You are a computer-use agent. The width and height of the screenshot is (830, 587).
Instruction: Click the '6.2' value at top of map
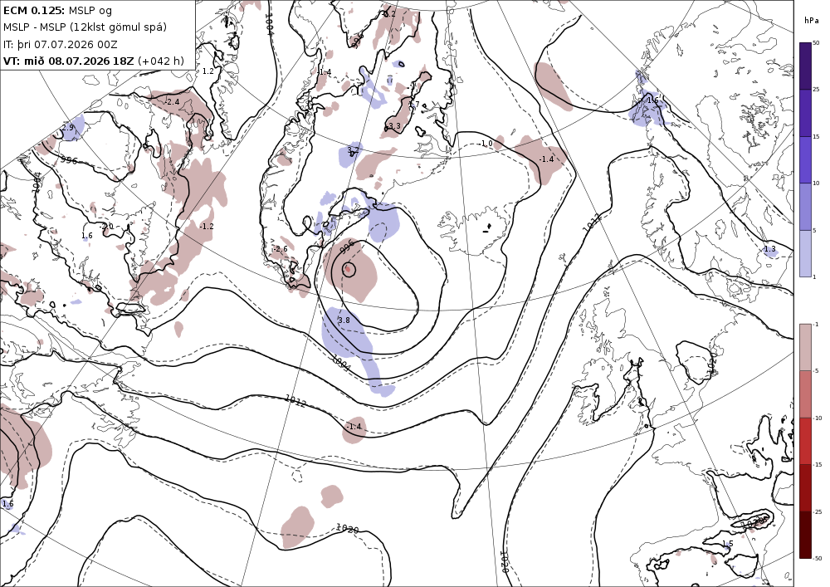(389, 14)
